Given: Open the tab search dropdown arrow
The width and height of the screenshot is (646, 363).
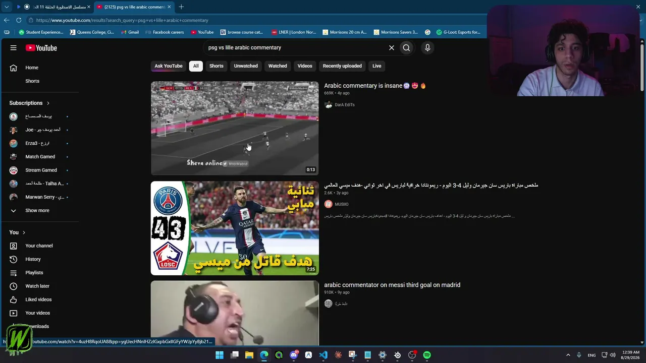Looking at the screenshot, I should tap(7, 7).
